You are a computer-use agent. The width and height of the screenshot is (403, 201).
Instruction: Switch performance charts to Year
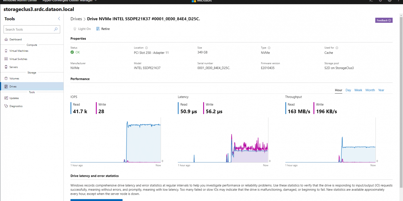(381, 90)
